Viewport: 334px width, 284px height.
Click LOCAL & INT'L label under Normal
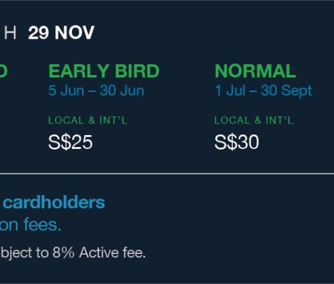click(254, 120)
